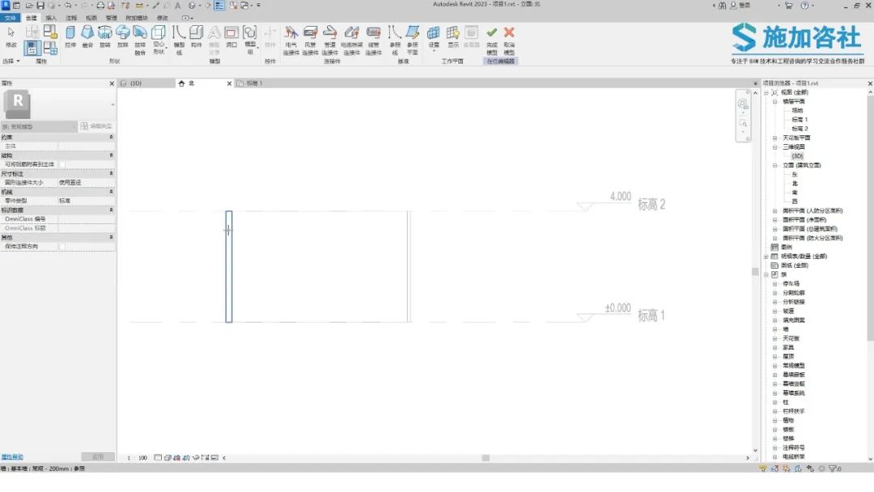
Task: Select the 洞口 (Opening) tool
Action: coord(231,36)
